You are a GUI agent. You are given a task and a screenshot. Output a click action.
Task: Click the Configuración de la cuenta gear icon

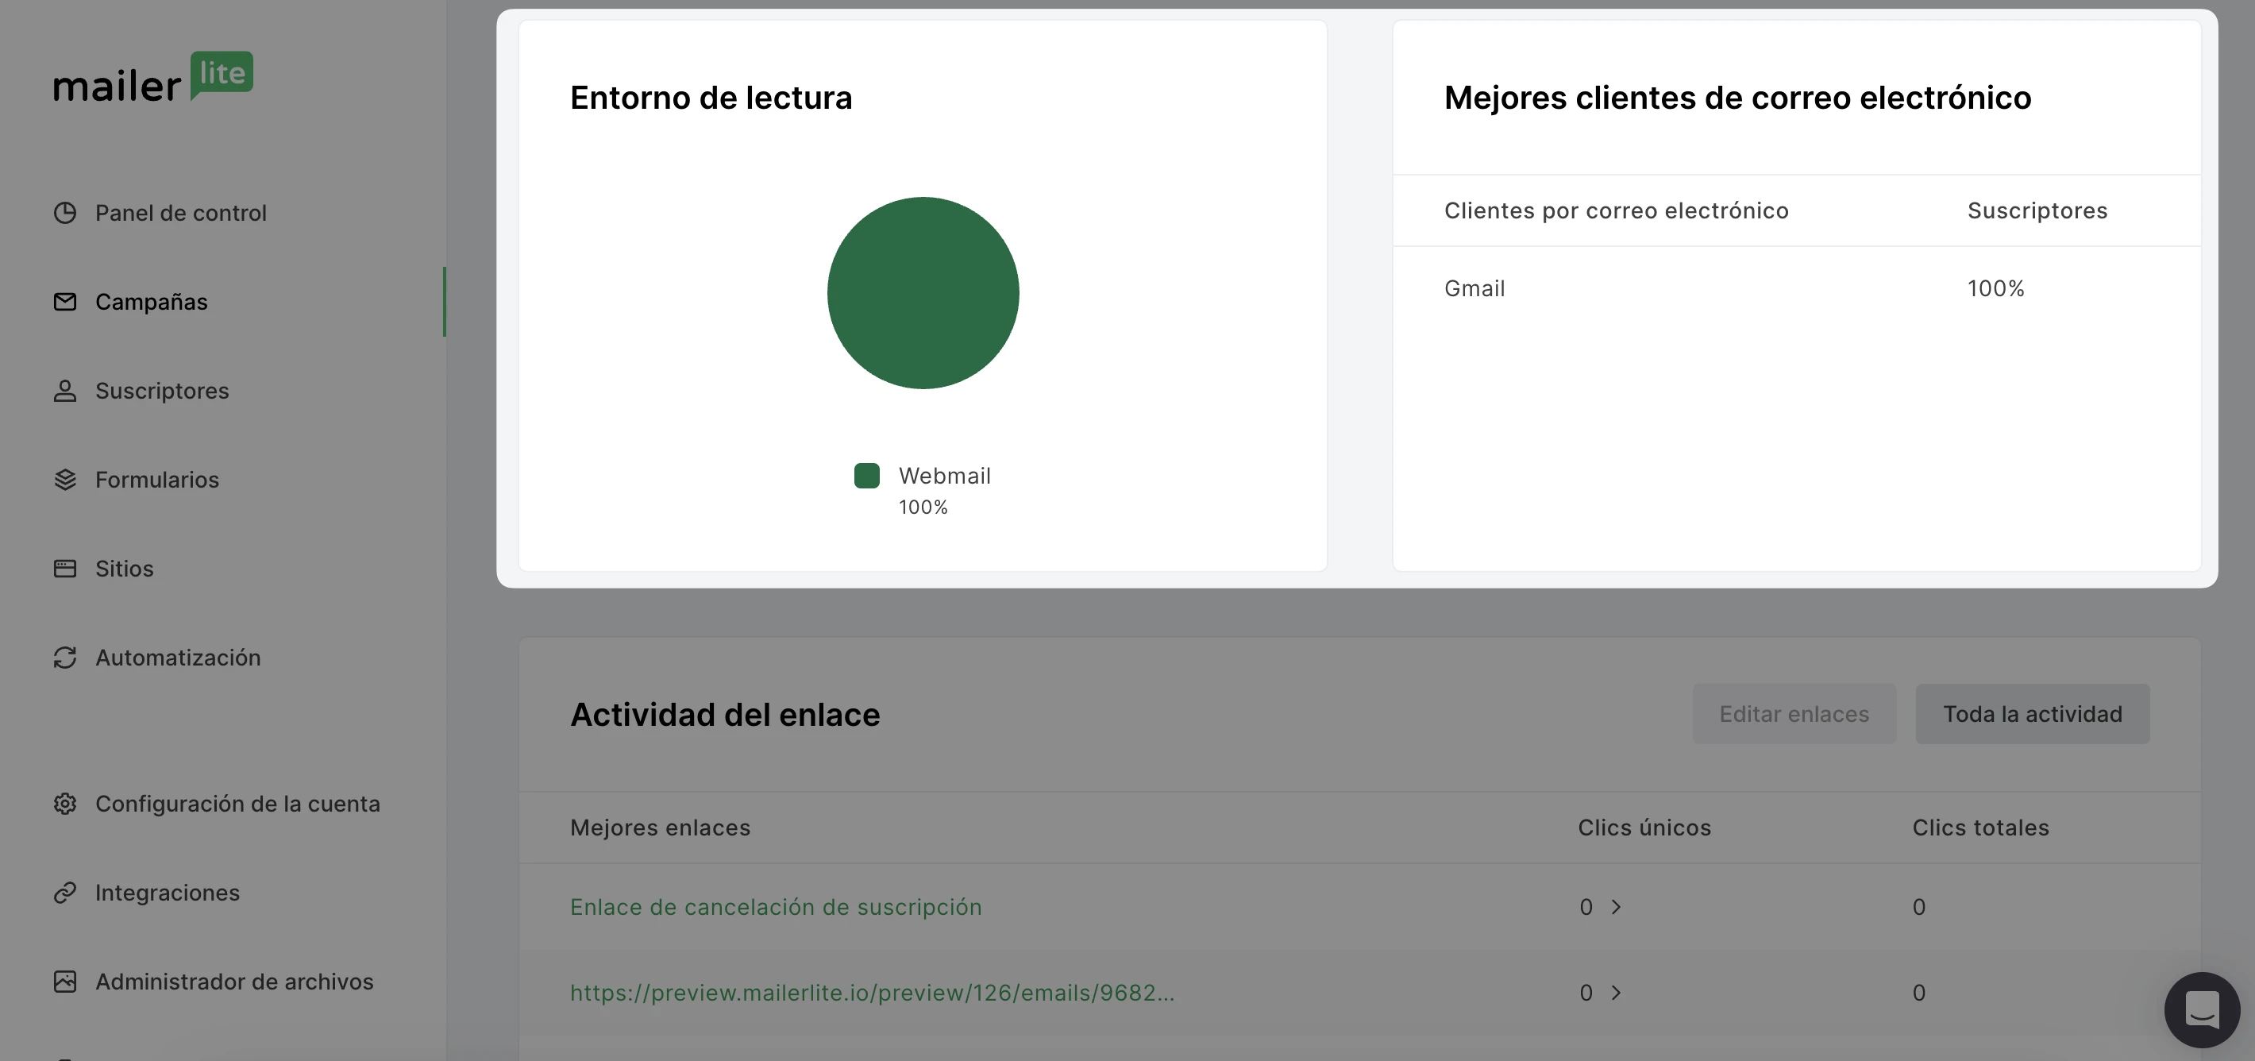[65, 804]
